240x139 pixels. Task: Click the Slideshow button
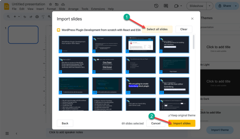[196, 6]
